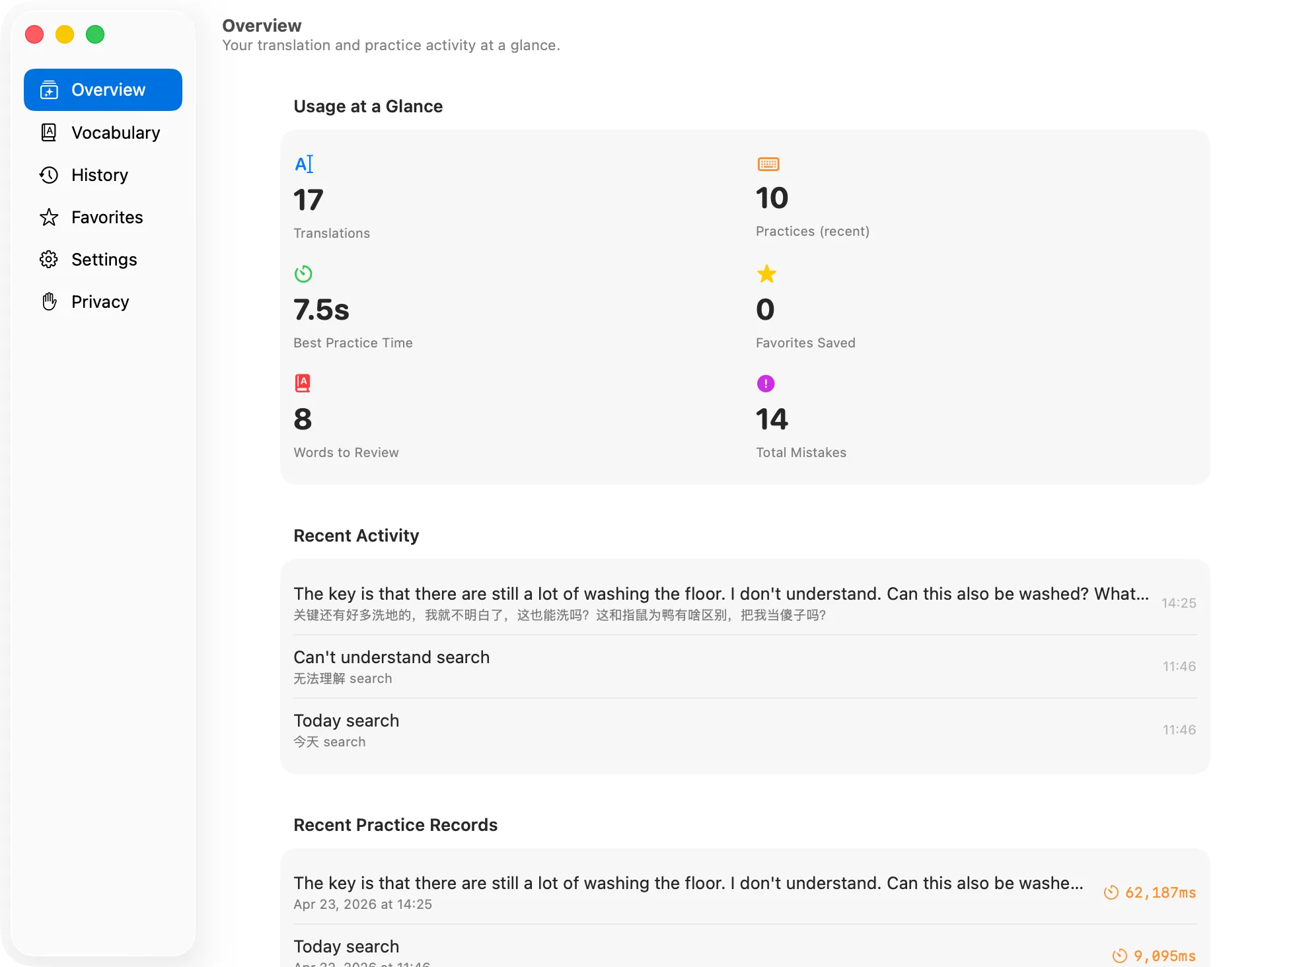Click the Vocabulary book icon
Viewport: 1295px width, 967px height.
tap(49, 132)
